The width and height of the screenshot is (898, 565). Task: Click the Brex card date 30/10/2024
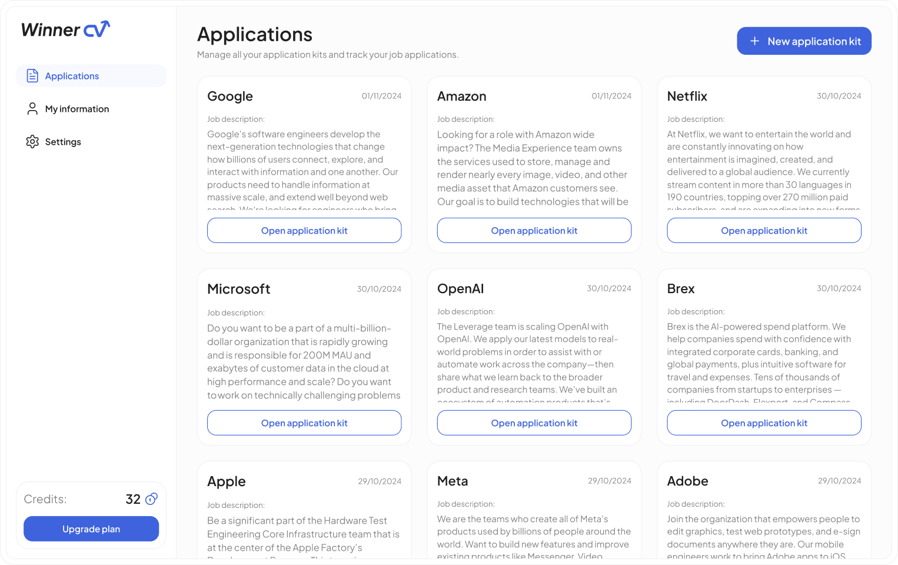(839, 288)
